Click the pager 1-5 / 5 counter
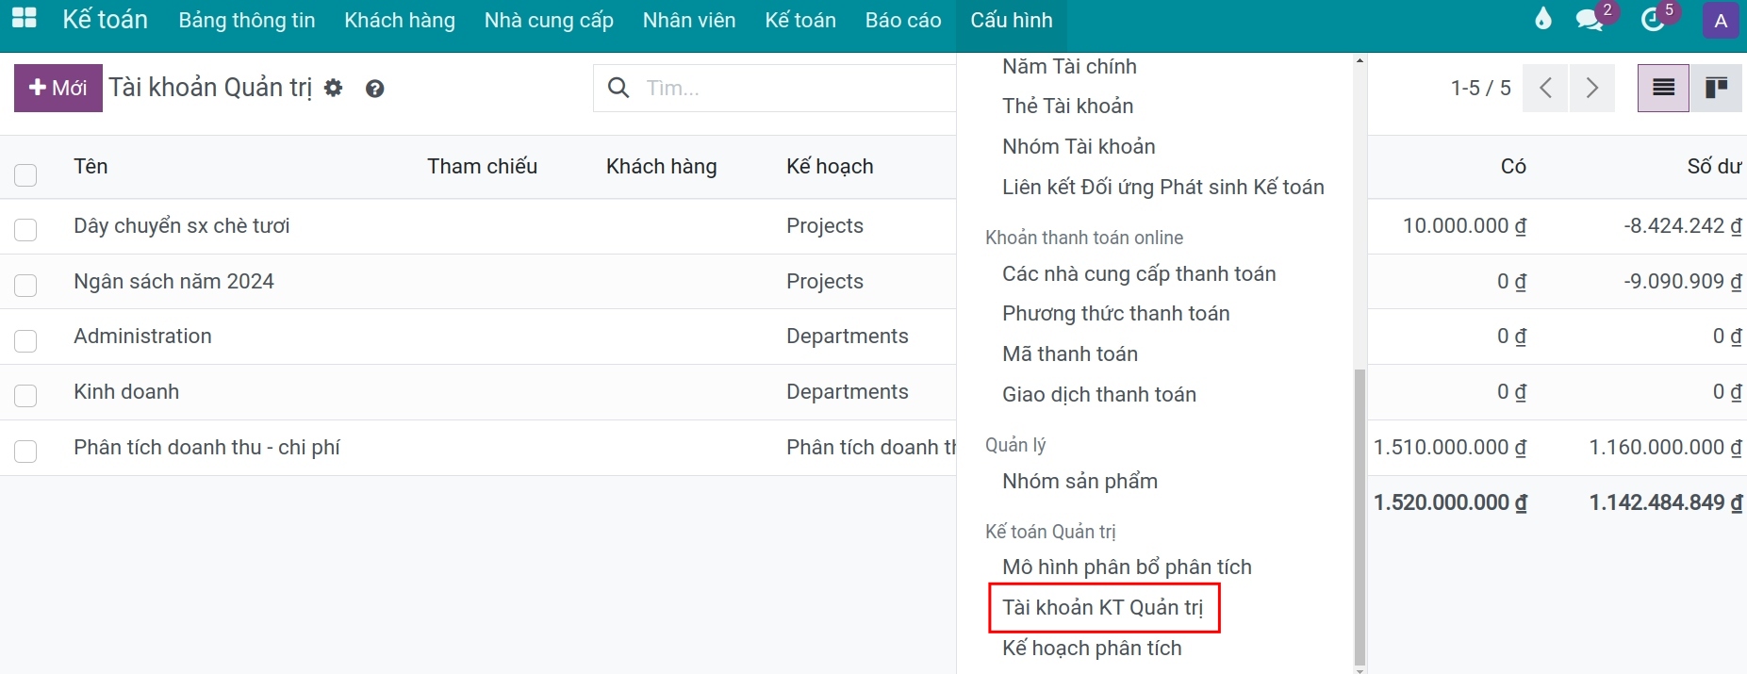Image resolution: width=1747 pixels, height=674 pixels. tap(1480, 88)
